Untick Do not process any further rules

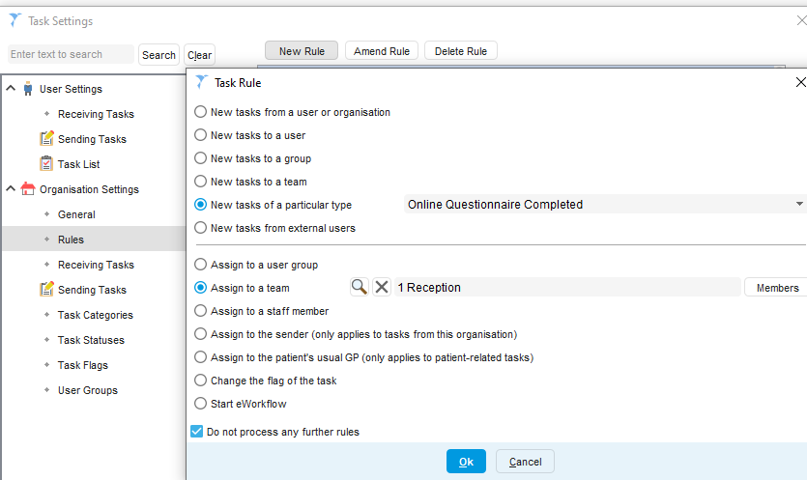[197, 432]
